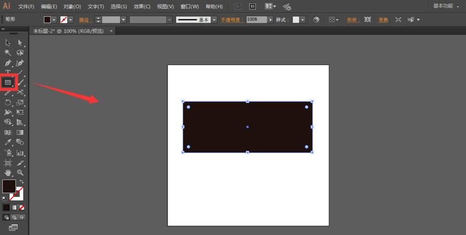Select the Eyedropper tool
Viewport: 466px width, 235px height.
click(x=8, y=143)
